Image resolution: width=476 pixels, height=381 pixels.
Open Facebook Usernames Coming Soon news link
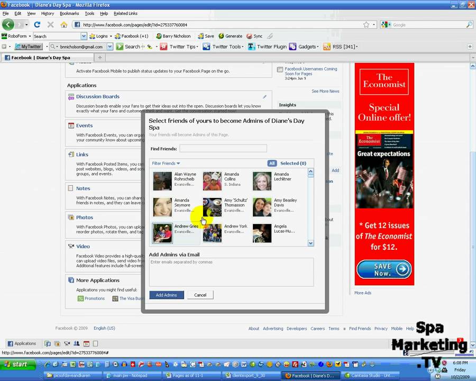[x=311, y=71]
